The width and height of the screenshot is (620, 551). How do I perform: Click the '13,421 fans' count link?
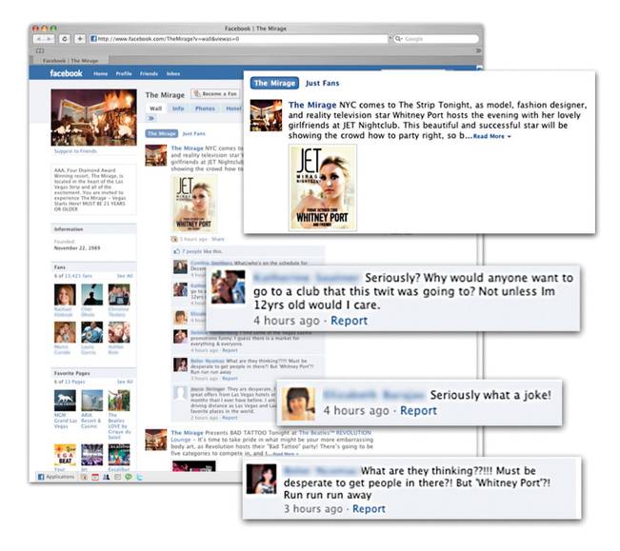click(x=79, y=276)
